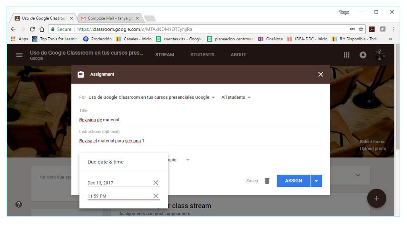This screenshot has height=228, width=407.
Task: Click the Instructions input field
Action: coord(201,141)
